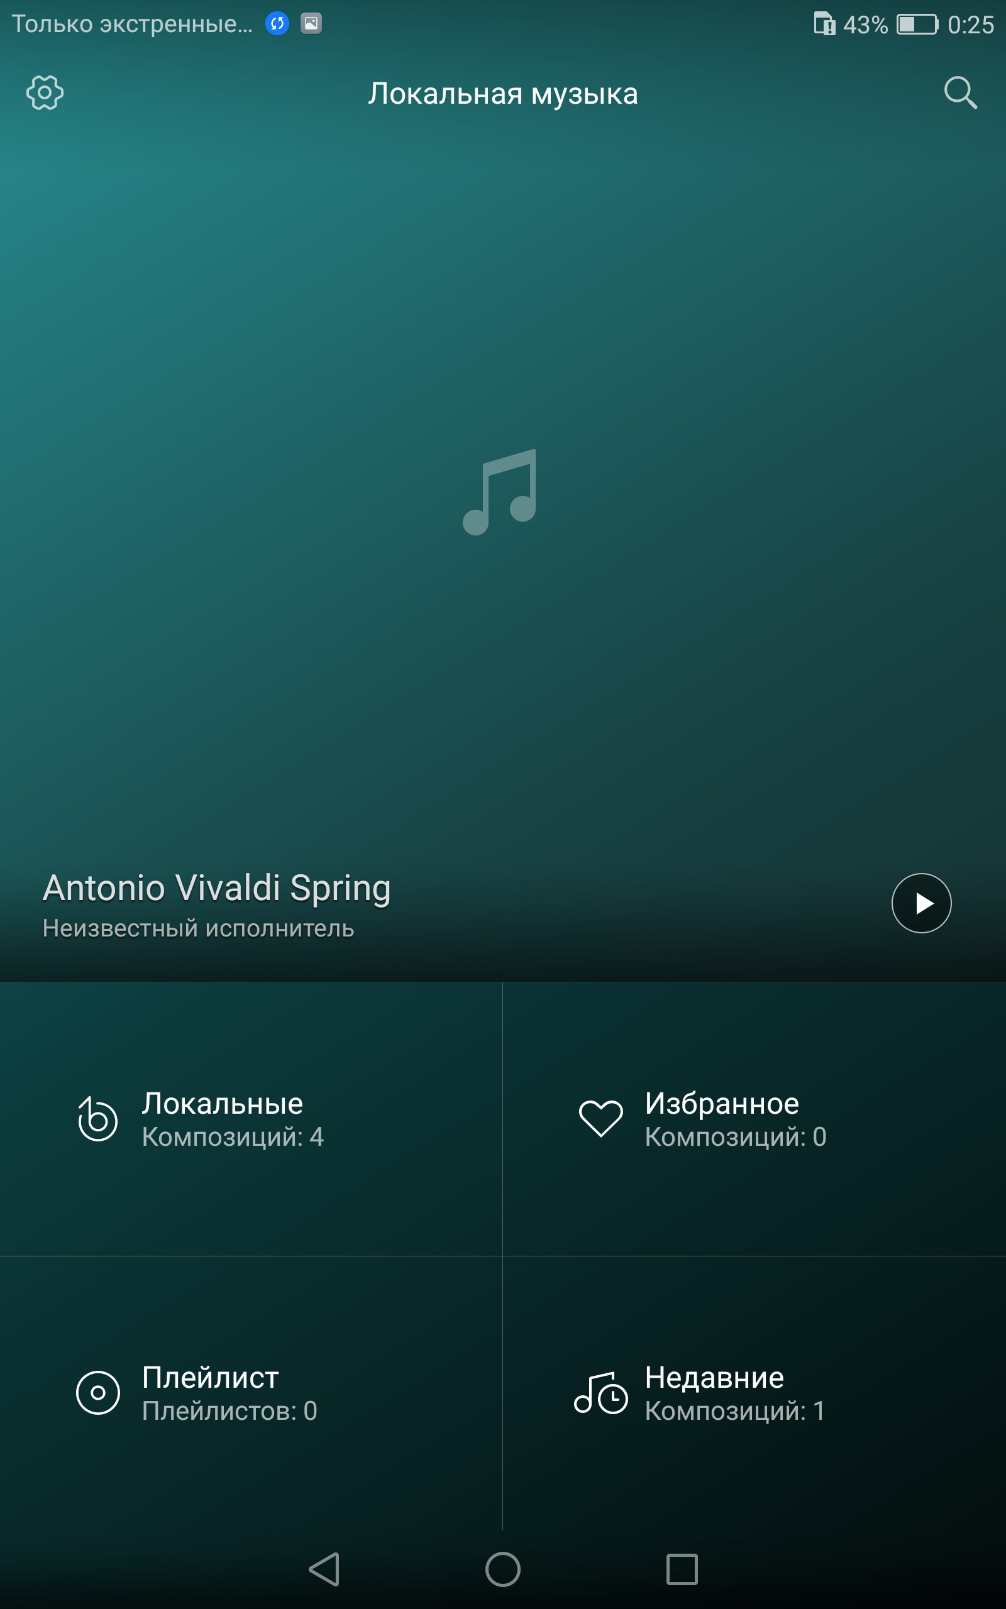The width and height of the screenshot is (1006, 1609).
Task: Tap the Playlist disc icon
Action: (98, 1392)
